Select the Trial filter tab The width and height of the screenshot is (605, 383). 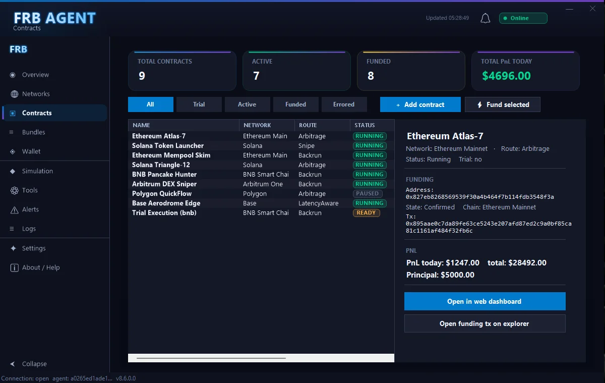199,104
